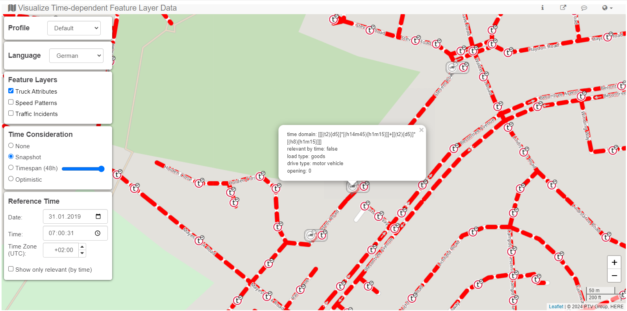Click the clock icon in Time field
627x311 pixels.
click(x=98, y=233)
